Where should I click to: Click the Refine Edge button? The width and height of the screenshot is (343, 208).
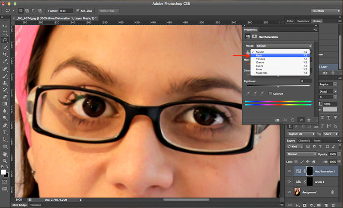(109, 10)
